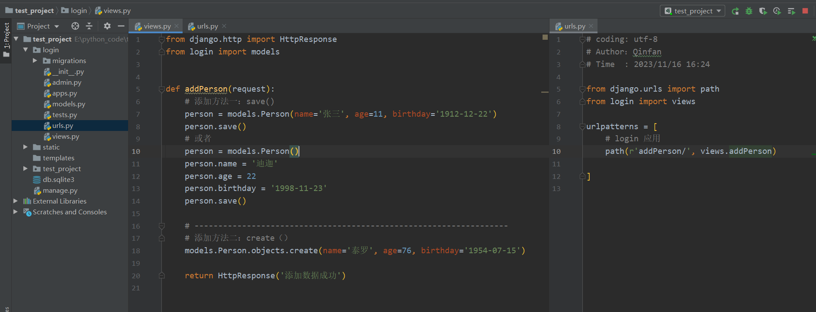Click login breadcrumb in navigation bar
Viewport: 816px width, 312px height.
pyautogui.click(x=74, y=11)
